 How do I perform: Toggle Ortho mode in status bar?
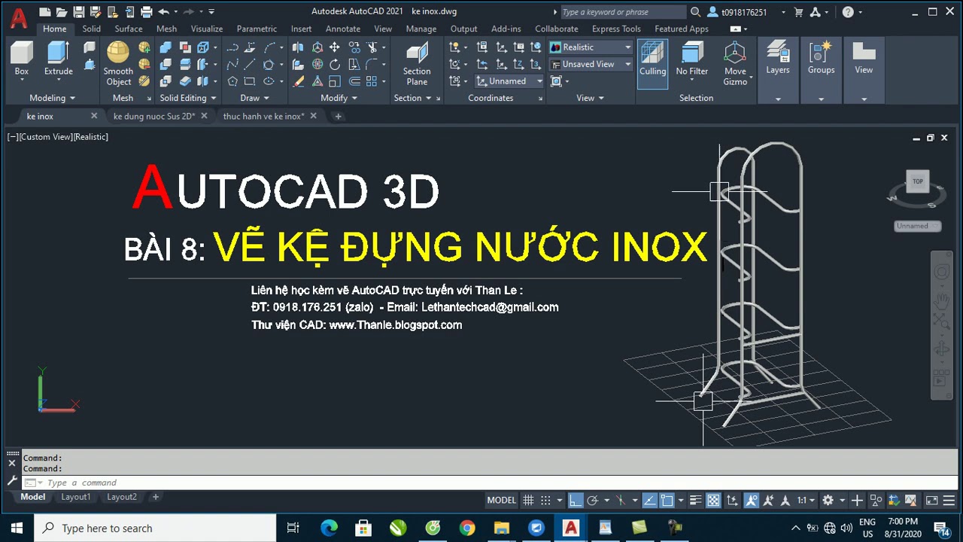point(576,501)
